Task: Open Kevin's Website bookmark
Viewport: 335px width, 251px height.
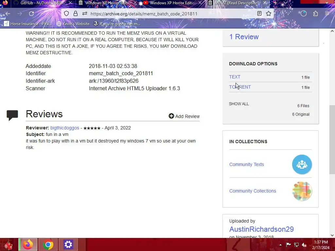Action: coord(73,24)
